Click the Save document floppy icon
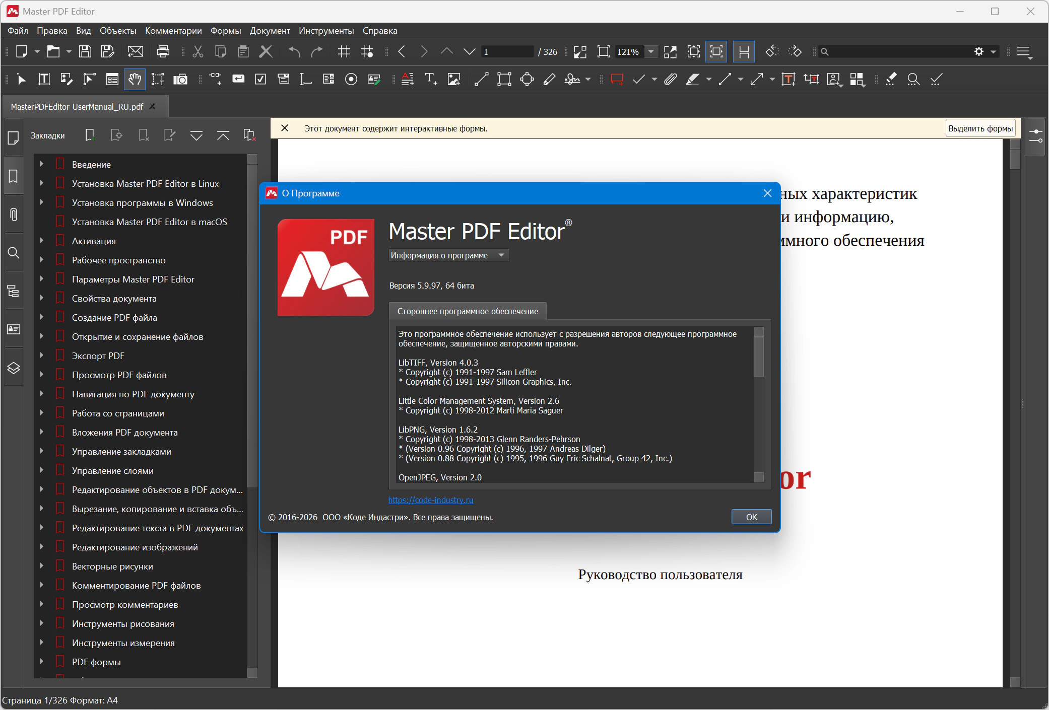Image resolution: width=1049 pixels, height=710 pixels. pos(85,51)
